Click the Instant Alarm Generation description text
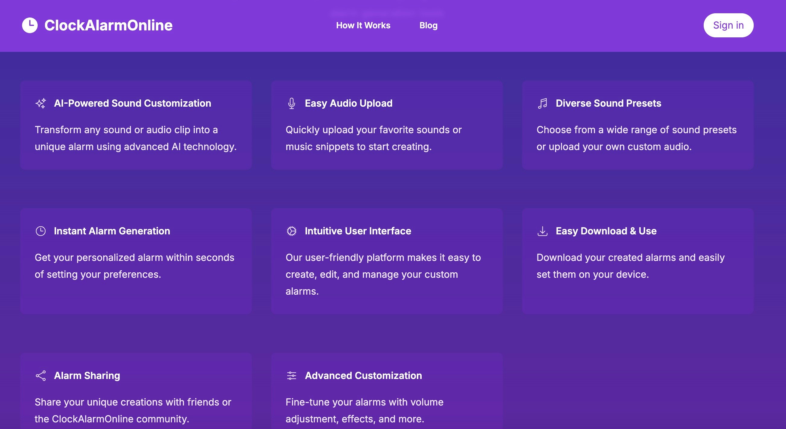 [x=134, y=266]
